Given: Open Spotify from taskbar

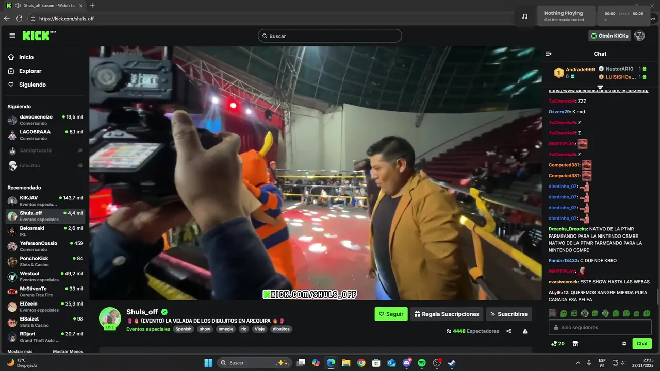Looking at the screenshot, I should (x=421, y=363).
